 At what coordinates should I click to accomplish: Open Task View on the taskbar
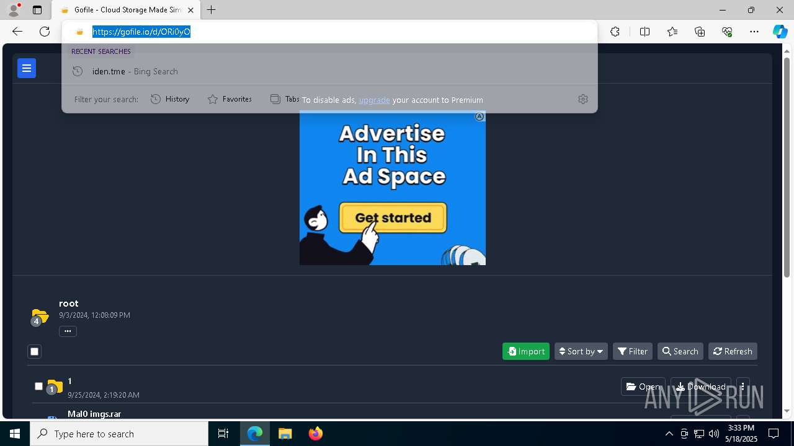[x=223, y=434]
